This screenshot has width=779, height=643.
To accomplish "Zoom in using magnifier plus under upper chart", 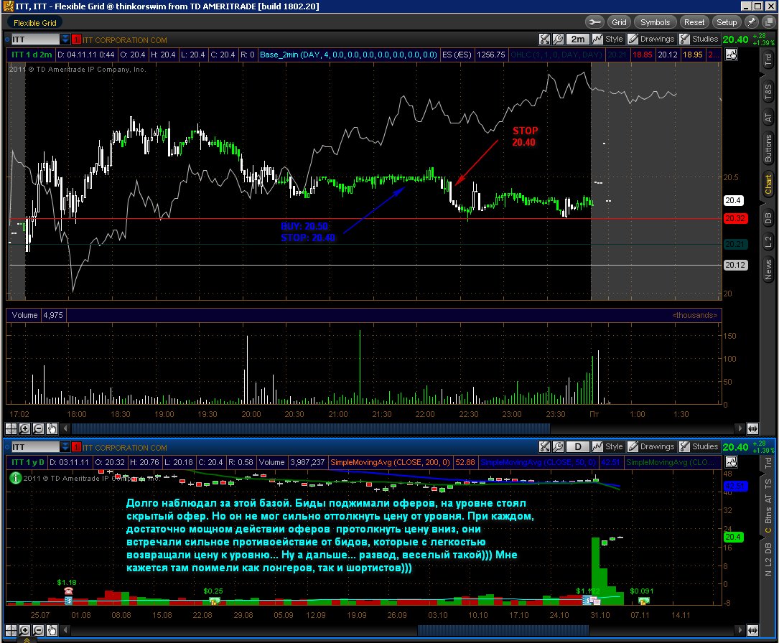I will coord(24,428).
